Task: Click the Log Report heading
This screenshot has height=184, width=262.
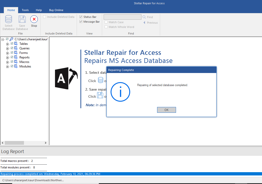Action: [13, 151]
